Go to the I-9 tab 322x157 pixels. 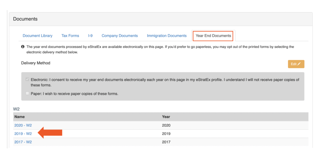click(x=90, y=36)
